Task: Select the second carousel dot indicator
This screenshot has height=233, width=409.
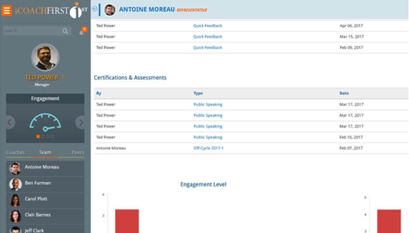Action: coord(43,136)
